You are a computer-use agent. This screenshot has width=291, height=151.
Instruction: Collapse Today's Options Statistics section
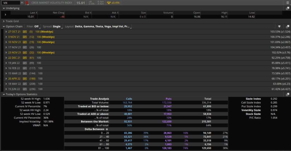(x=4, y=95)
